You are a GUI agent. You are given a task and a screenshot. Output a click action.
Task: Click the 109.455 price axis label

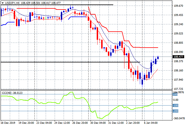pyautogui.click(x=178, y=15)
